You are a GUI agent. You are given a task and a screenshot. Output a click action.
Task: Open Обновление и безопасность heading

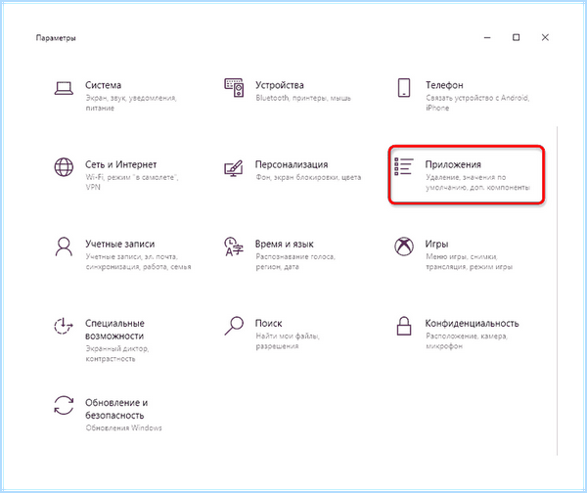pyautogui.click(x=116, y=409)
